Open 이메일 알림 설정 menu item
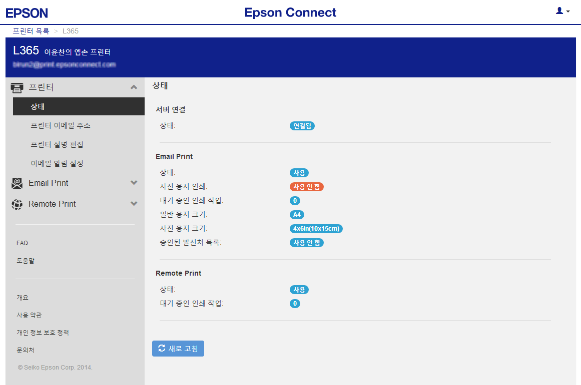This screenshot has width=581, height=385. (x=57, y=163)
